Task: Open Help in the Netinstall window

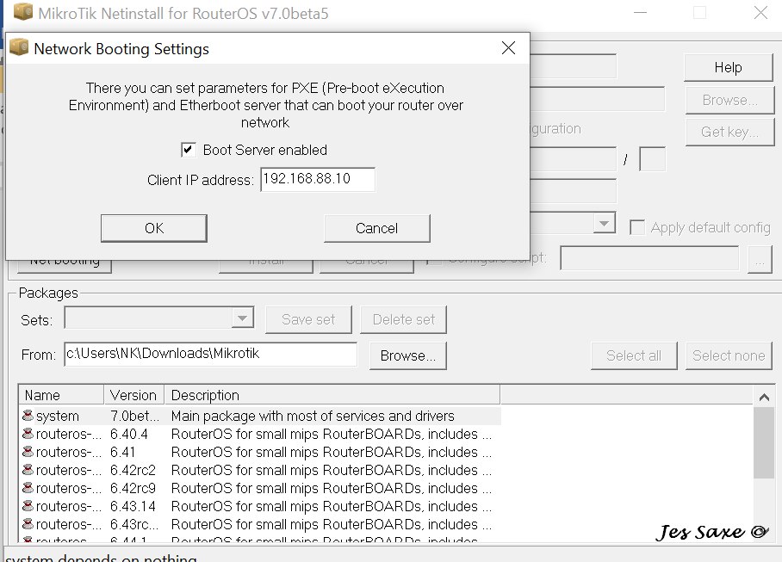Action: point(728,67)
